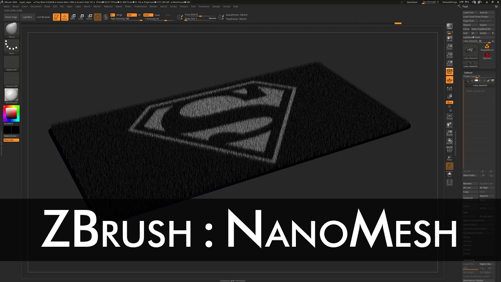The height and width of the screenshot is (282, 501).
Task: Toggle Solo mode icon
Action: [449, 175]
